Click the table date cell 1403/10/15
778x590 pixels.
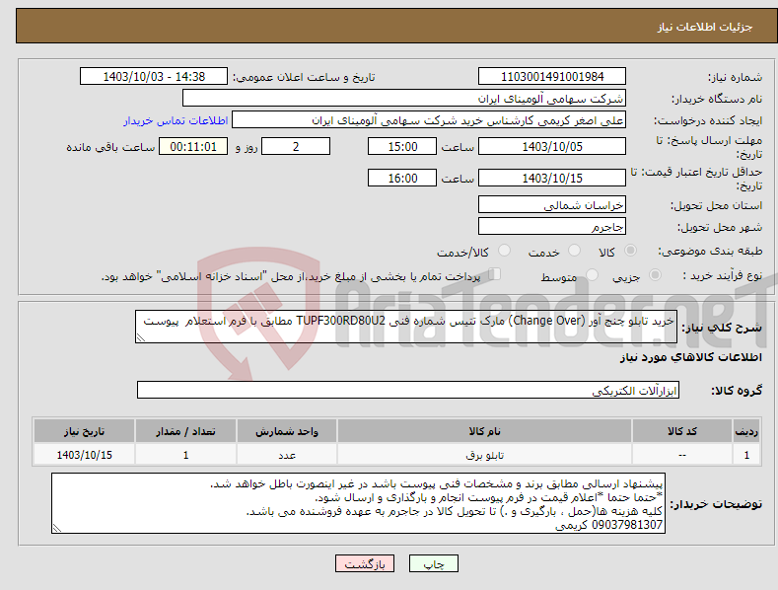(85, 455)
